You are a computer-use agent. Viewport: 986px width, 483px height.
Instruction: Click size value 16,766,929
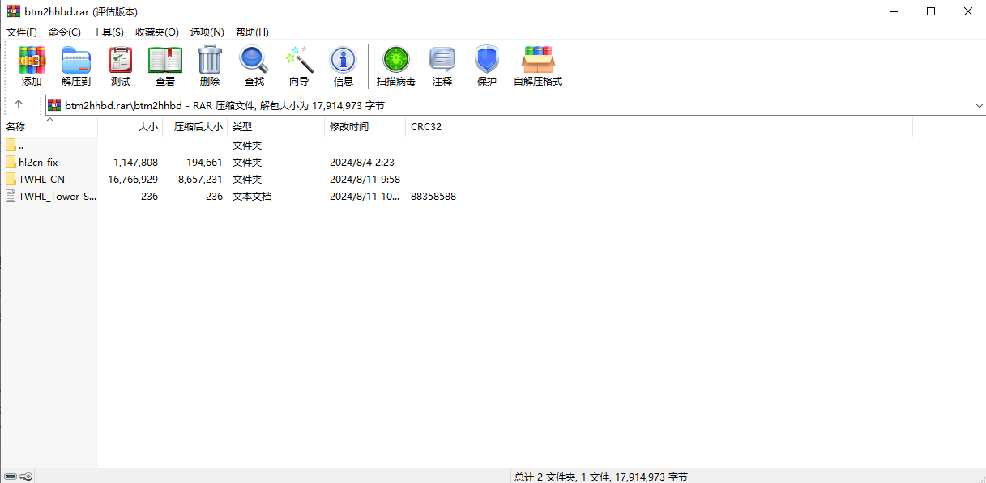133,179
